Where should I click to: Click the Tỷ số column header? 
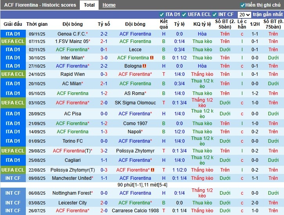(x=104, y=24)
